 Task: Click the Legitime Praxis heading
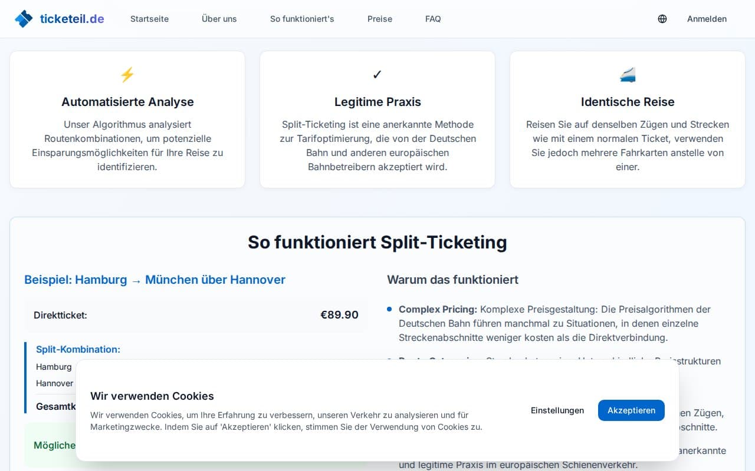(x=377, y=102)
